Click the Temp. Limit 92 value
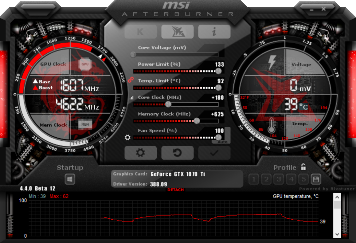356x243 pixels. pyautogui.click(x=221, y=81)
